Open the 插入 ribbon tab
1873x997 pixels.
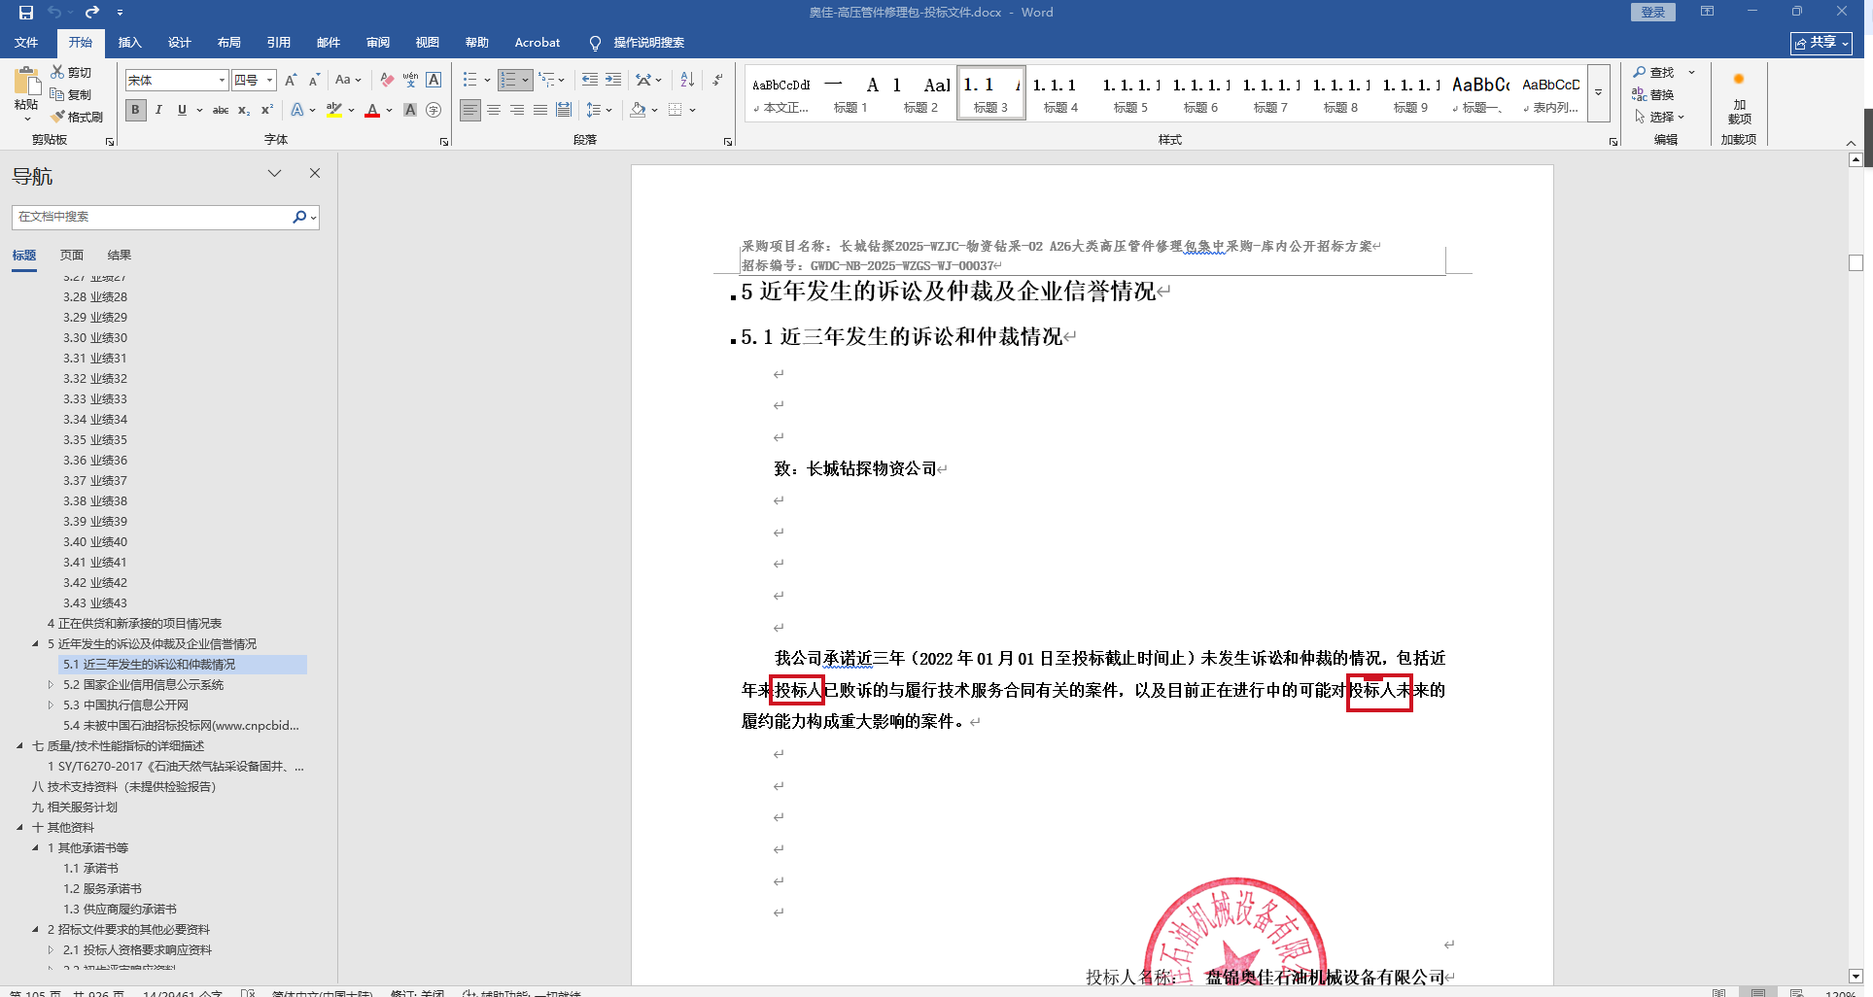(x=129, y=43)
